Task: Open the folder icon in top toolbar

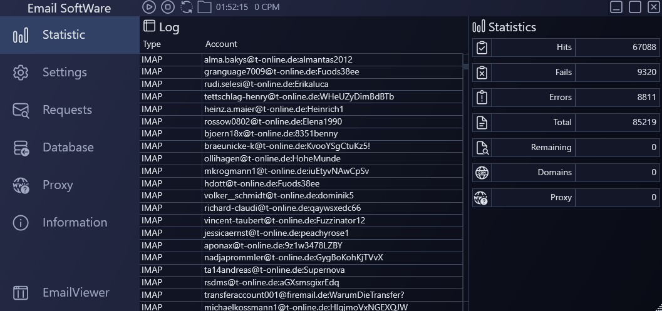Action: [204, 8]
